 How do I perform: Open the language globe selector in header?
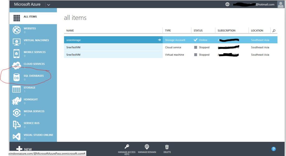click(228, 4)
